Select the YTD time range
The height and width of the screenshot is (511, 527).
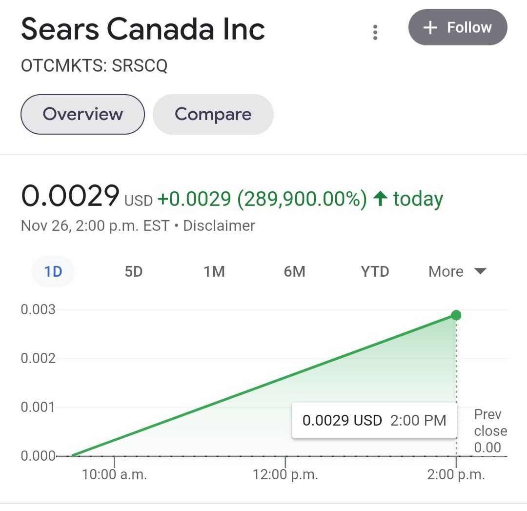(x=375, y=271)
